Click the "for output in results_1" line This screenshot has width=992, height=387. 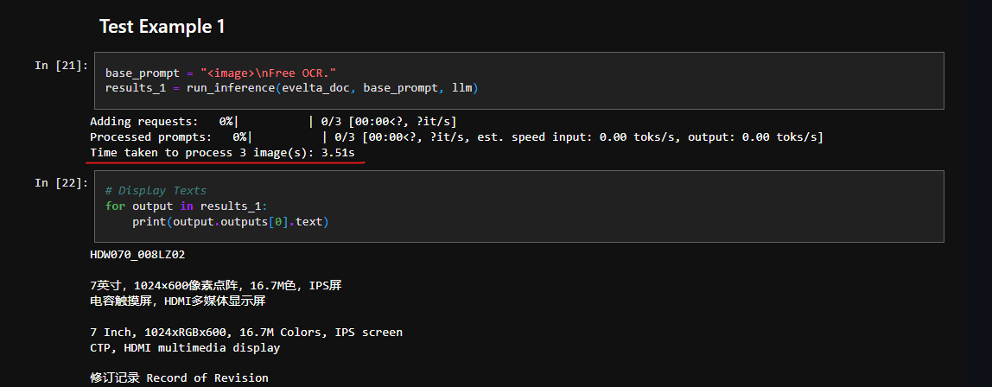(x=188, y=206)
